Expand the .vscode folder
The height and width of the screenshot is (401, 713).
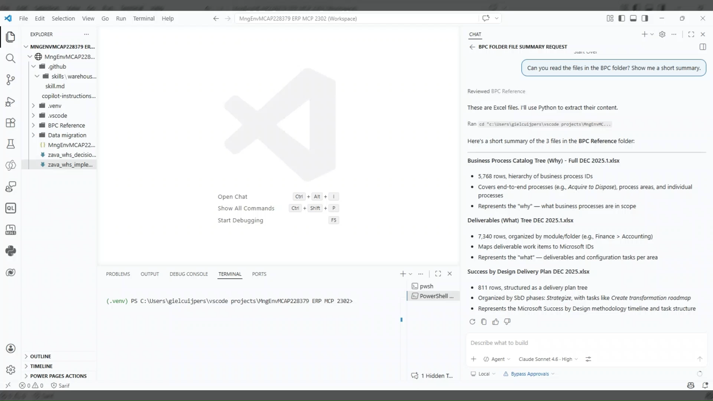coord(59,115)
